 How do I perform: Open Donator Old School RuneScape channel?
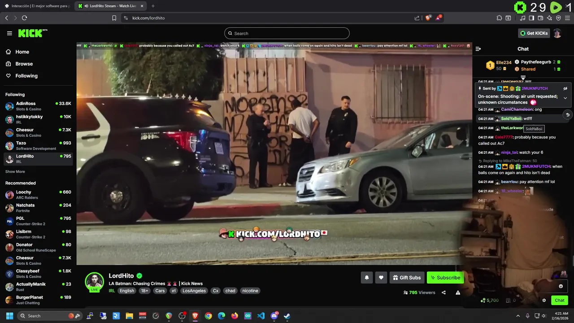(x=38, y=247)
